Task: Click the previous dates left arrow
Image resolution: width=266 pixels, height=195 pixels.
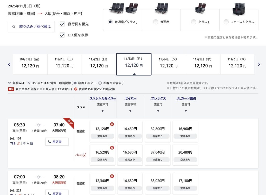Action: coord(9,64)
